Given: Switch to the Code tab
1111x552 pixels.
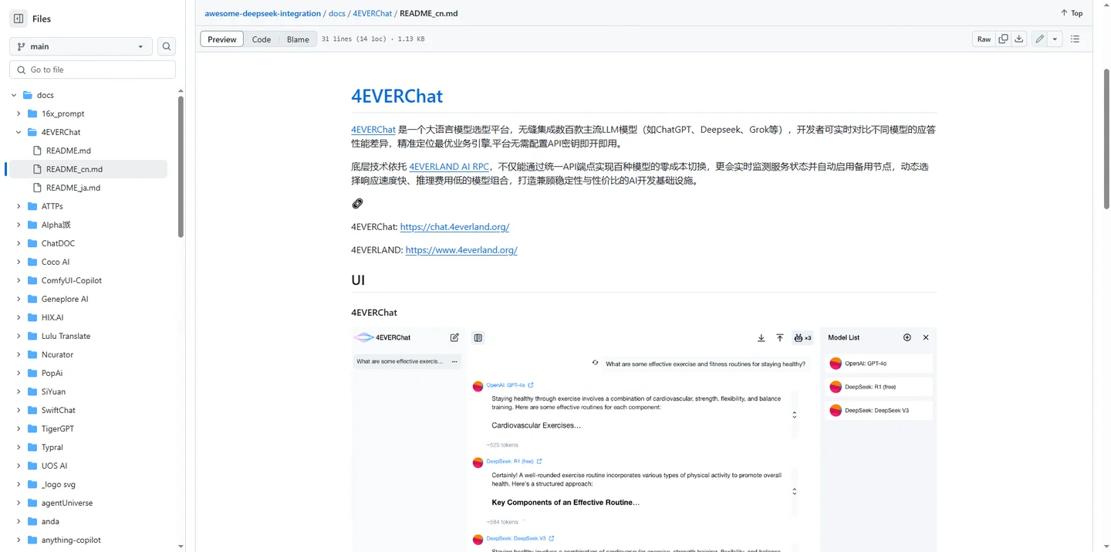Looking at the screenshot, I should [262, 39].
